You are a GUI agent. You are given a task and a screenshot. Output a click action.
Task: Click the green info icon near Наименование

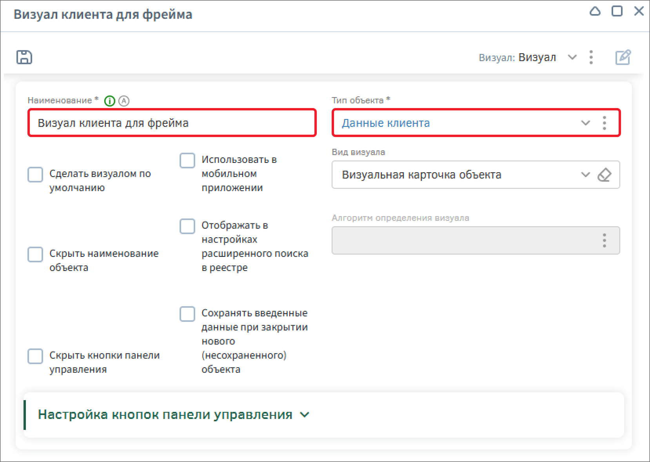110,101
